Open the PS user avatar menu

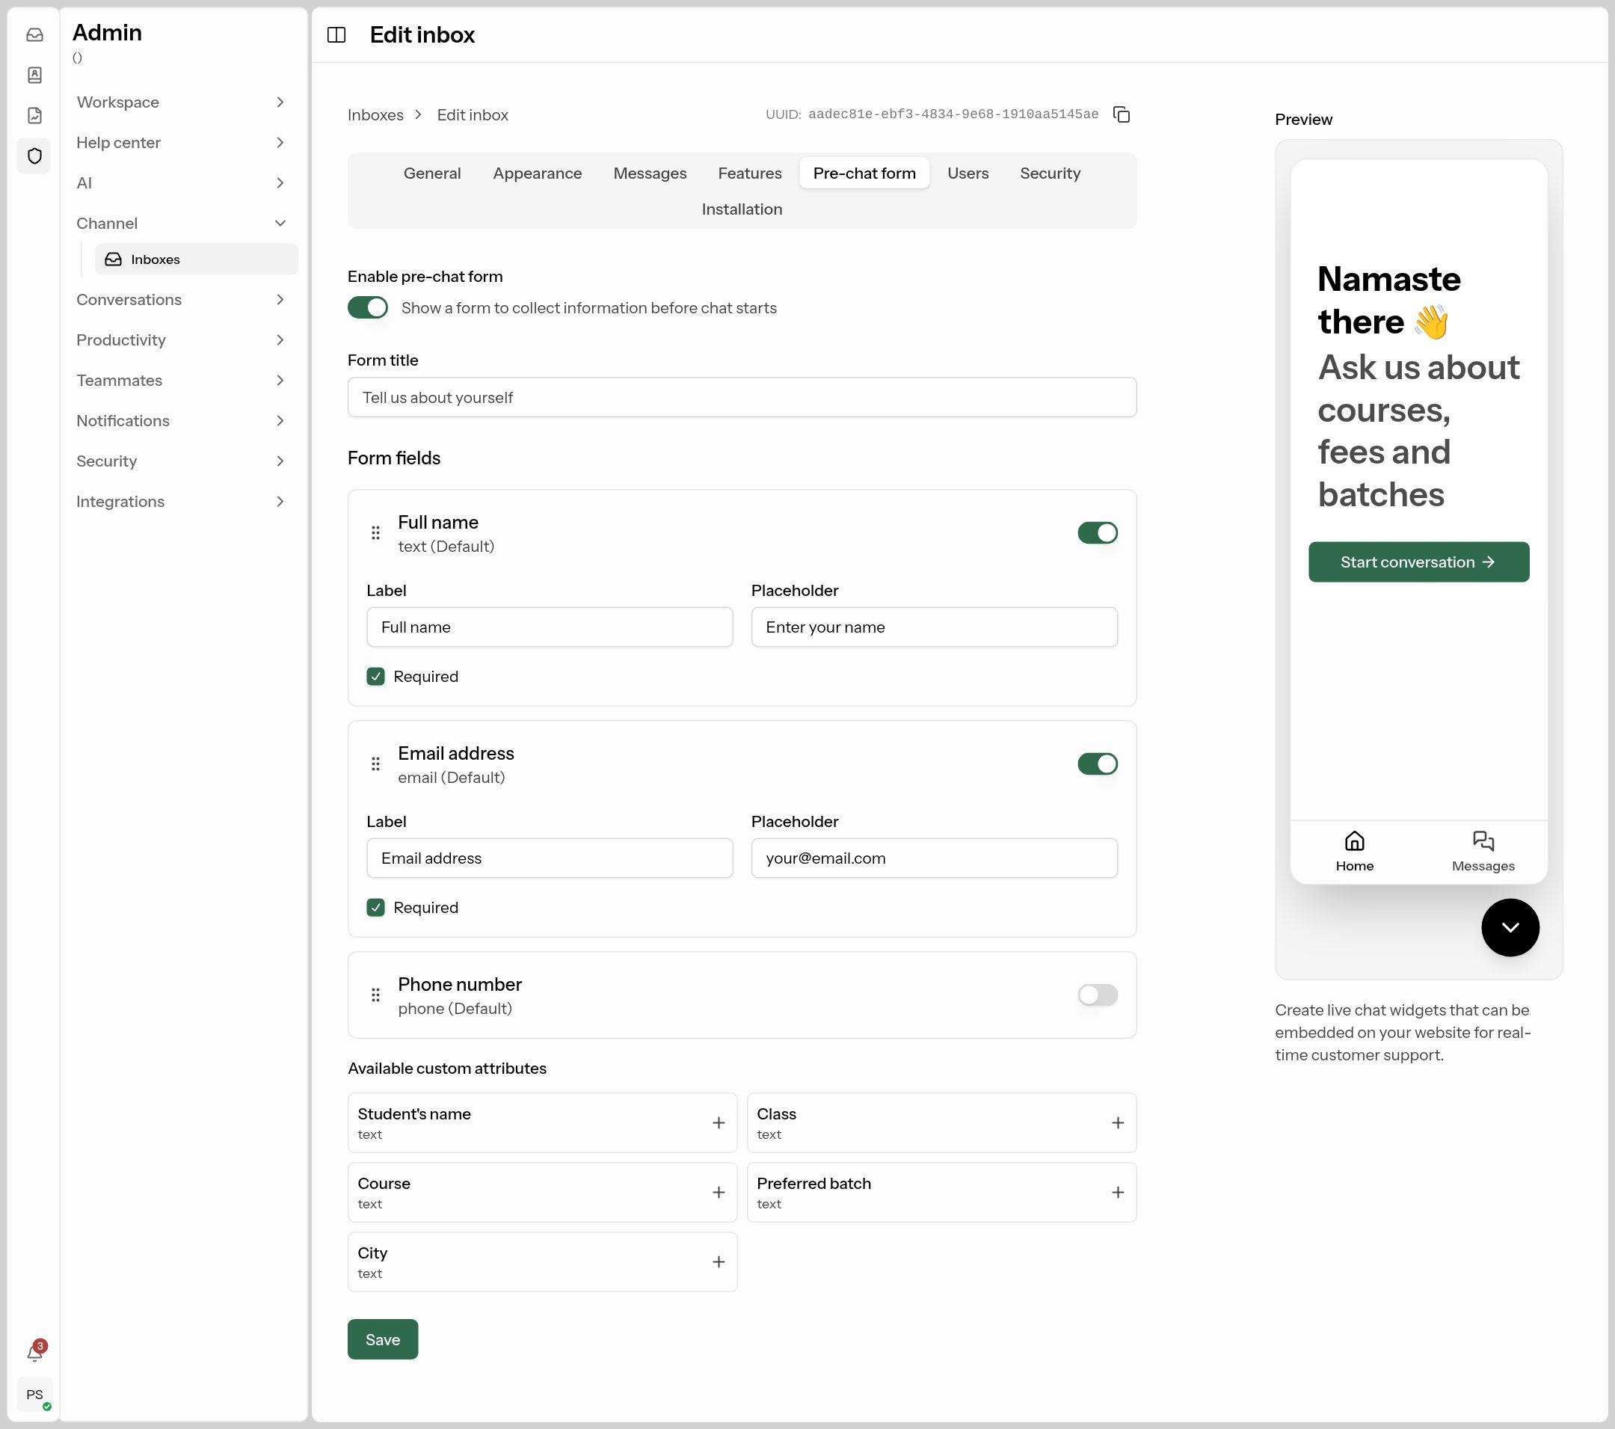(x=34, y=1395)
